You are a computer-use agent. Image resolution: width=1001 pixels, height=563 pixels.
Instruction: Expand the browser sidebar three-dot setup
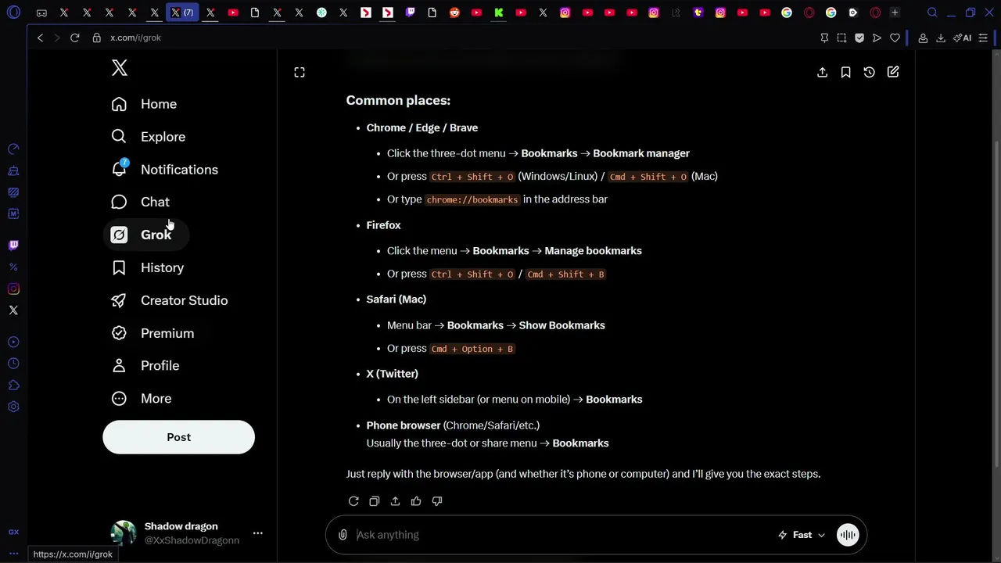(13, 553)
